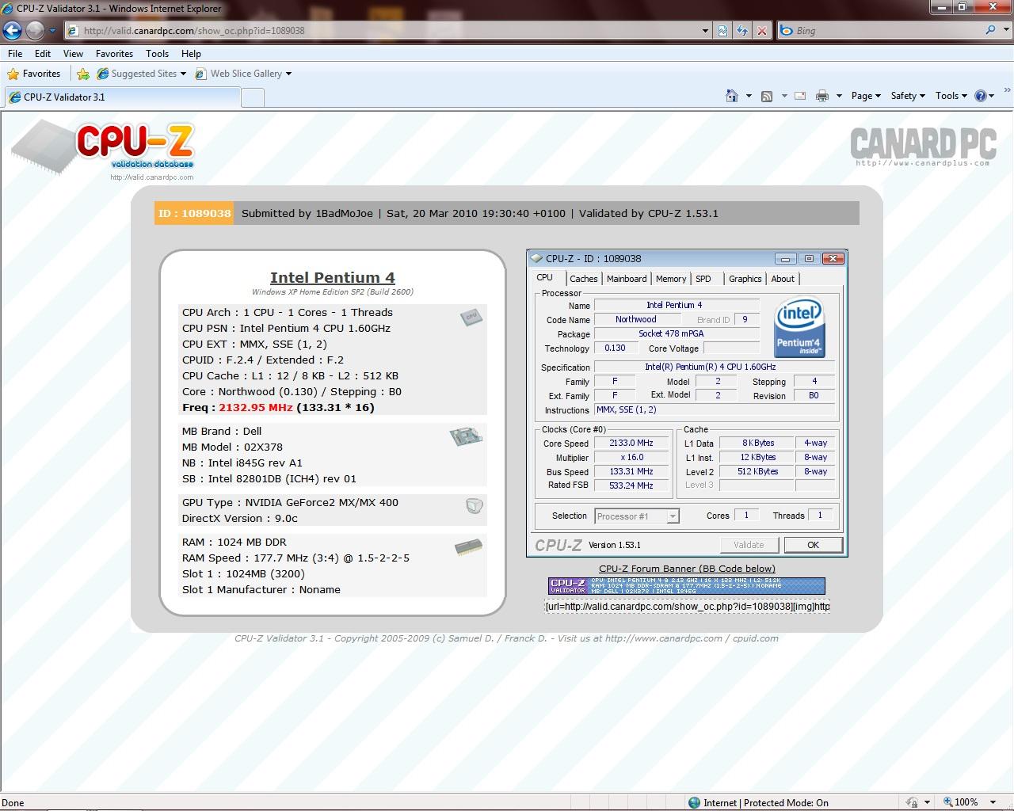Image resolution: width=1014 pixels, height=811 pixels.
Task: Open the File menu
Action: (x=15, y=54)
